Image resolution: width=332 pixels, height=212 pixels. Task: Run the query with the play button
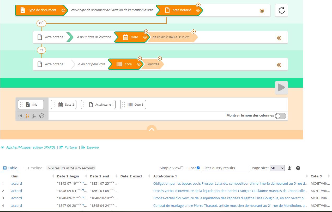pos(281,88)
